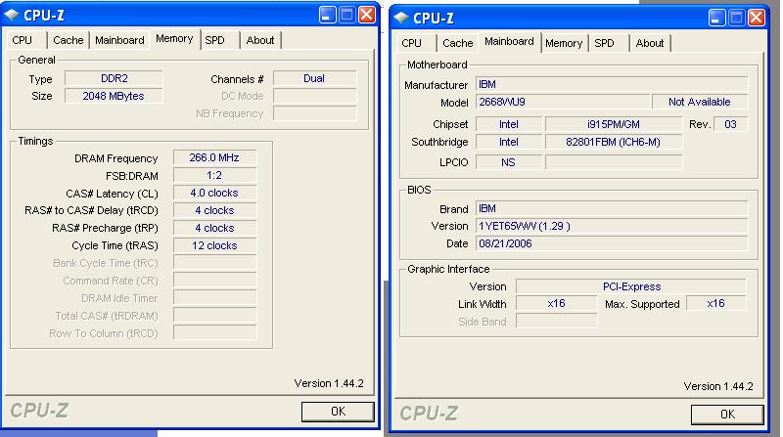Click Southbridge model 82801FBM (ICH6-M)
783x437 pixels.
coord(614,142)
